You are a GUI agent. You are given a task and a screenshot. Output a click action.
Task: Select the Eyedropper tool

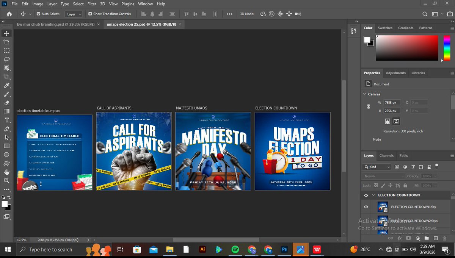click(6, 85)
